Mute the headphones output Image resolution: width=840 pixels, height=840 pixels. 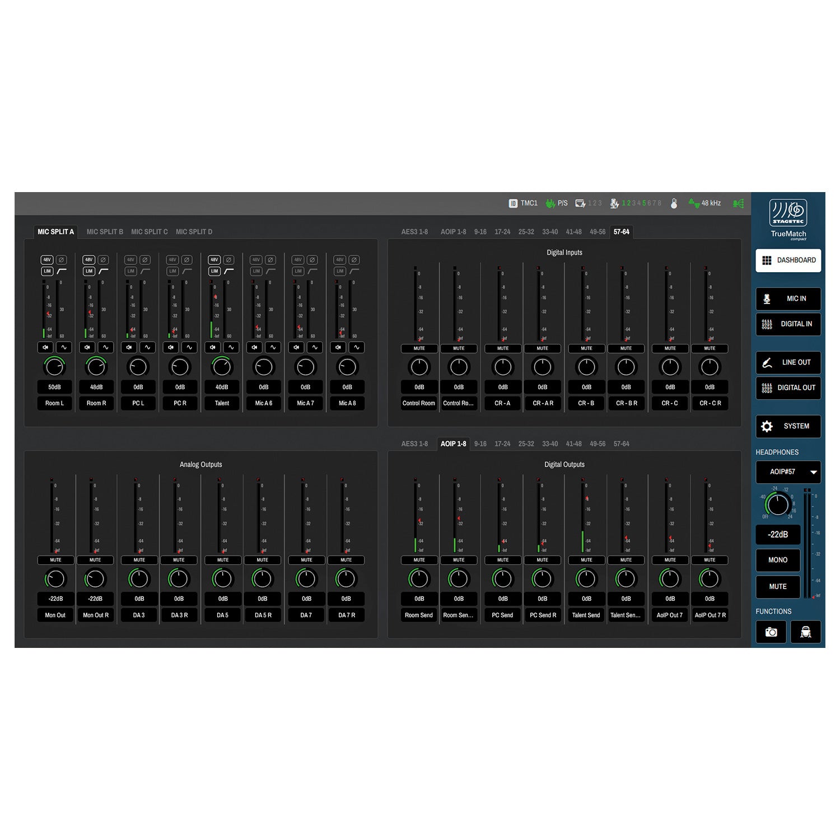click(x=778, y=586)
